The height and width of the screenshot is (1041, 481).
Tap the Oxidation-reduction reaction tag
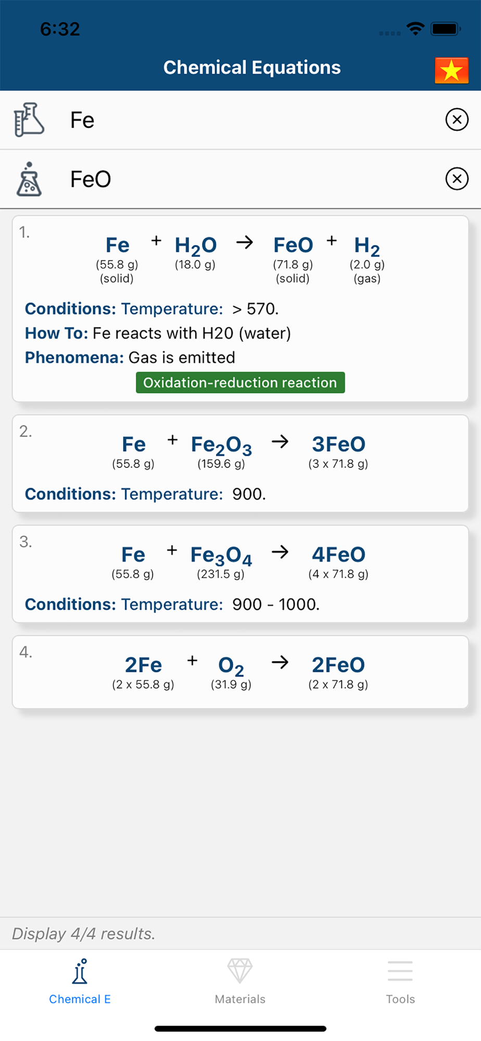tap(240, 383)
